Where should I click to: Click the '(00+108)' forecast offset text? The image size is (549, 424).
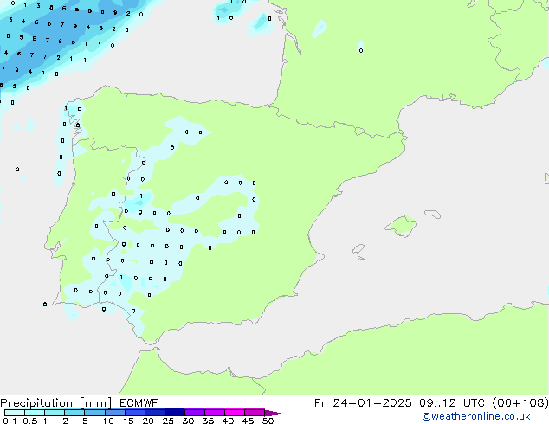coord(520,403)
